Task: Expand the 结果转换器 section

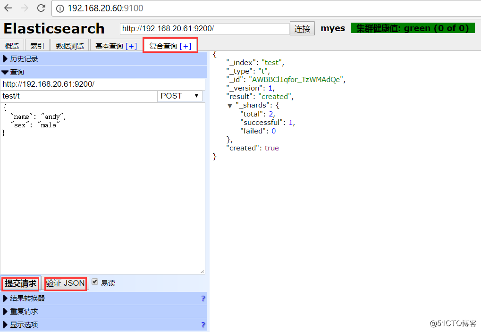Action: [103, 298]
